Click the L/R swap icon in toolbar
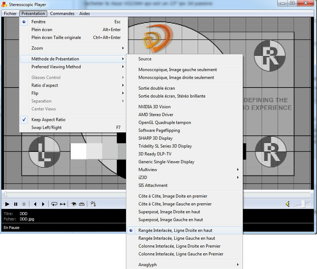Screen dimensions: 317x269 coord(93,204)
